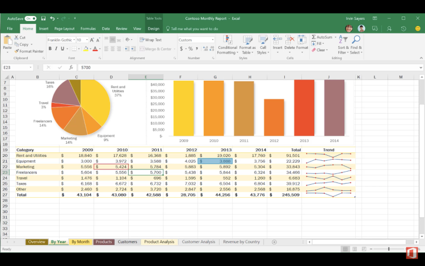Click the Save icon in the title bar
The height and width of the screenshot is (266, 425).
[x=43, y=18]
